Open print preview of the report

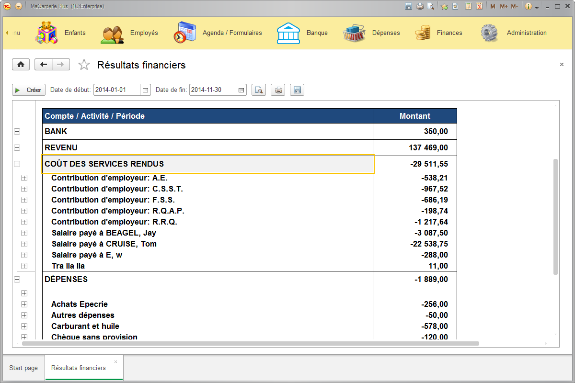coord(259,90)
